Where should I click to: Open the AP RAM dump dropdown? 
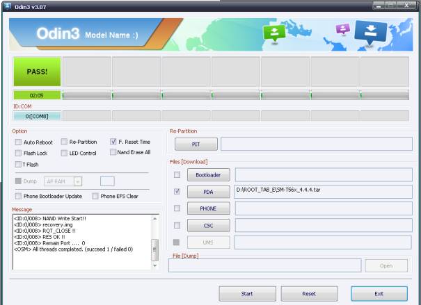[x=78, y=181]
